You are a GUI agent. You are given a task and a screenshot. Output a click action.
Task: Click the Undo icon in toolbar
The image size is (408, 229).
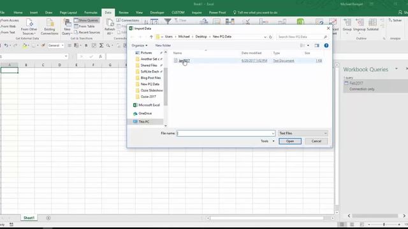(6, 45)
